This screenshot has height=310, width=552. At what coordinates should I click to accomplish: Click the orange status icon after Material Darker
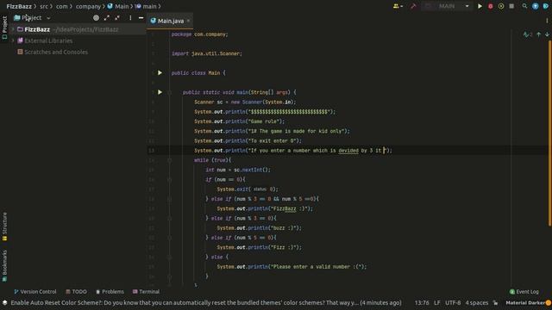549,302
